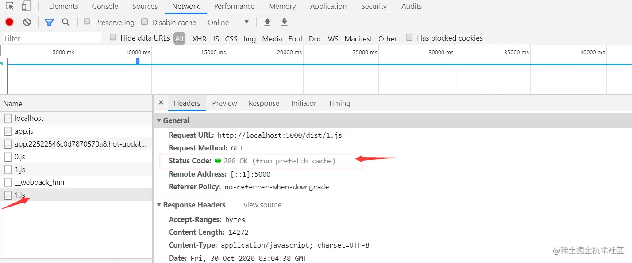The image size is (632, 263).
Task: Check the Disable cache option
Action: [x=144, y=22]
